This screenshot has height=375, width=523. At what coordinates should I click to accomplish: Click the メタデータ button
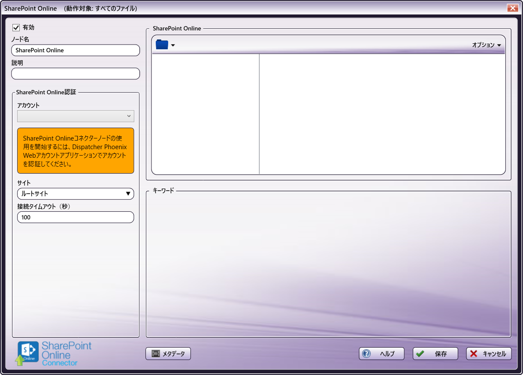tap(168, 354)
